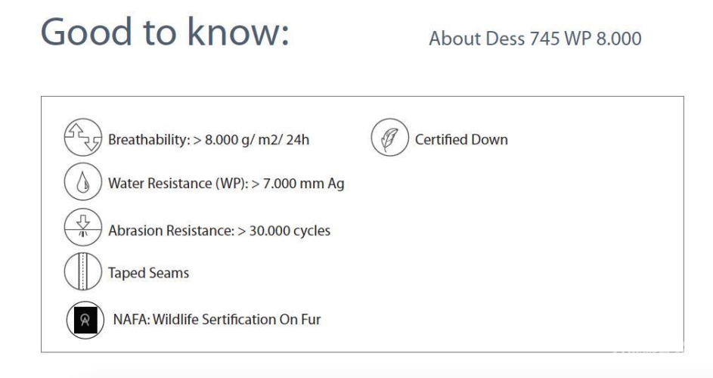The image size is (713, 378).
Task: Click the word 'cycles' in abrasion row
Action: pos(312,231)
